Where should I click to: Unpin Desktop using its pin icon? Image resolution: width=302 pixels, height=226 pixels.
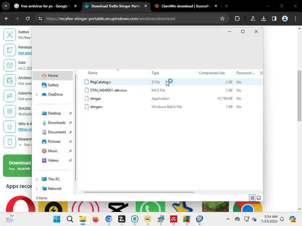(70, 113)
